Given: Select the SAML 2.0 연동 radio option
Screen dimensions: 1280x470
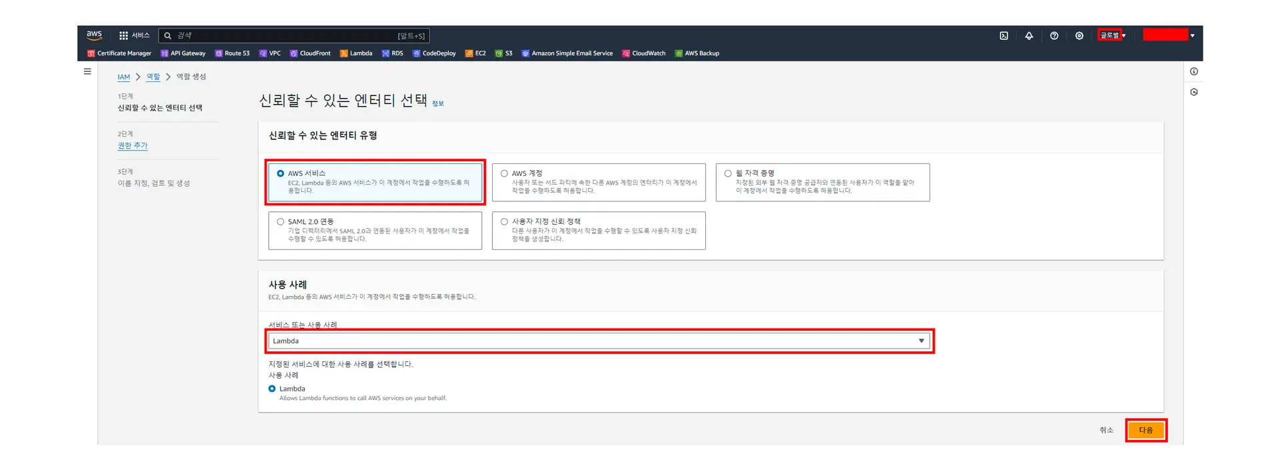Looking at the screenshot, I should pos(281,222).
